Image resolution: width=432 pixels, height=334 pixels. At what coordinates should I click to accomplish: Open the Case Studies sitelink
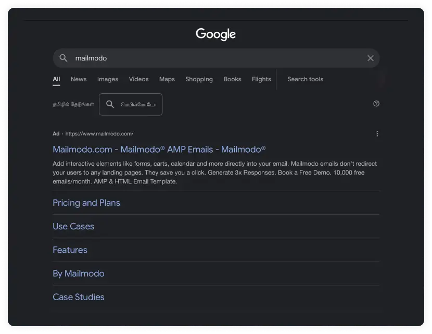point(79,297)
